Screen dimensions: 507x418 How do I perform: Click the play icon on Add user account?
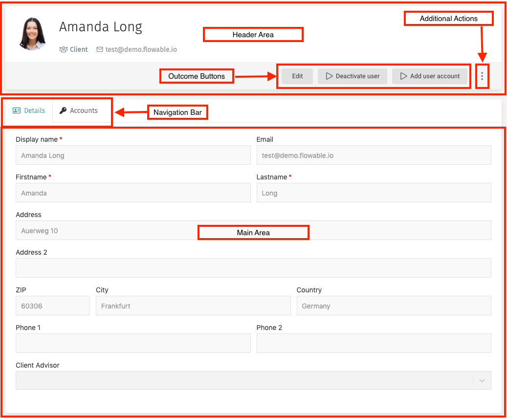[x=404, y=76]
